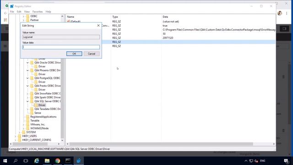Open the File menu

coord(12,11)
